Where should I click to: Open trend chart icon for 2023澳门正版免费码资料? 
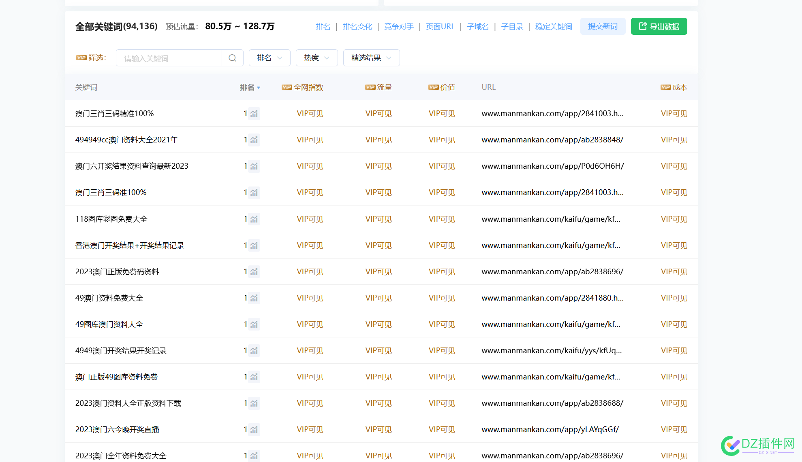point(254,272)
